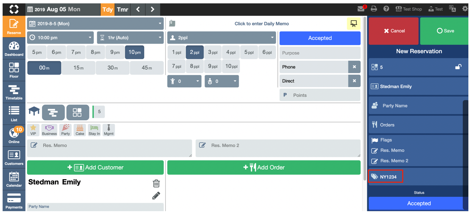Open the Reserve section in sidebar
This screenshot has height=214, width=472.
tap(14, 27)
